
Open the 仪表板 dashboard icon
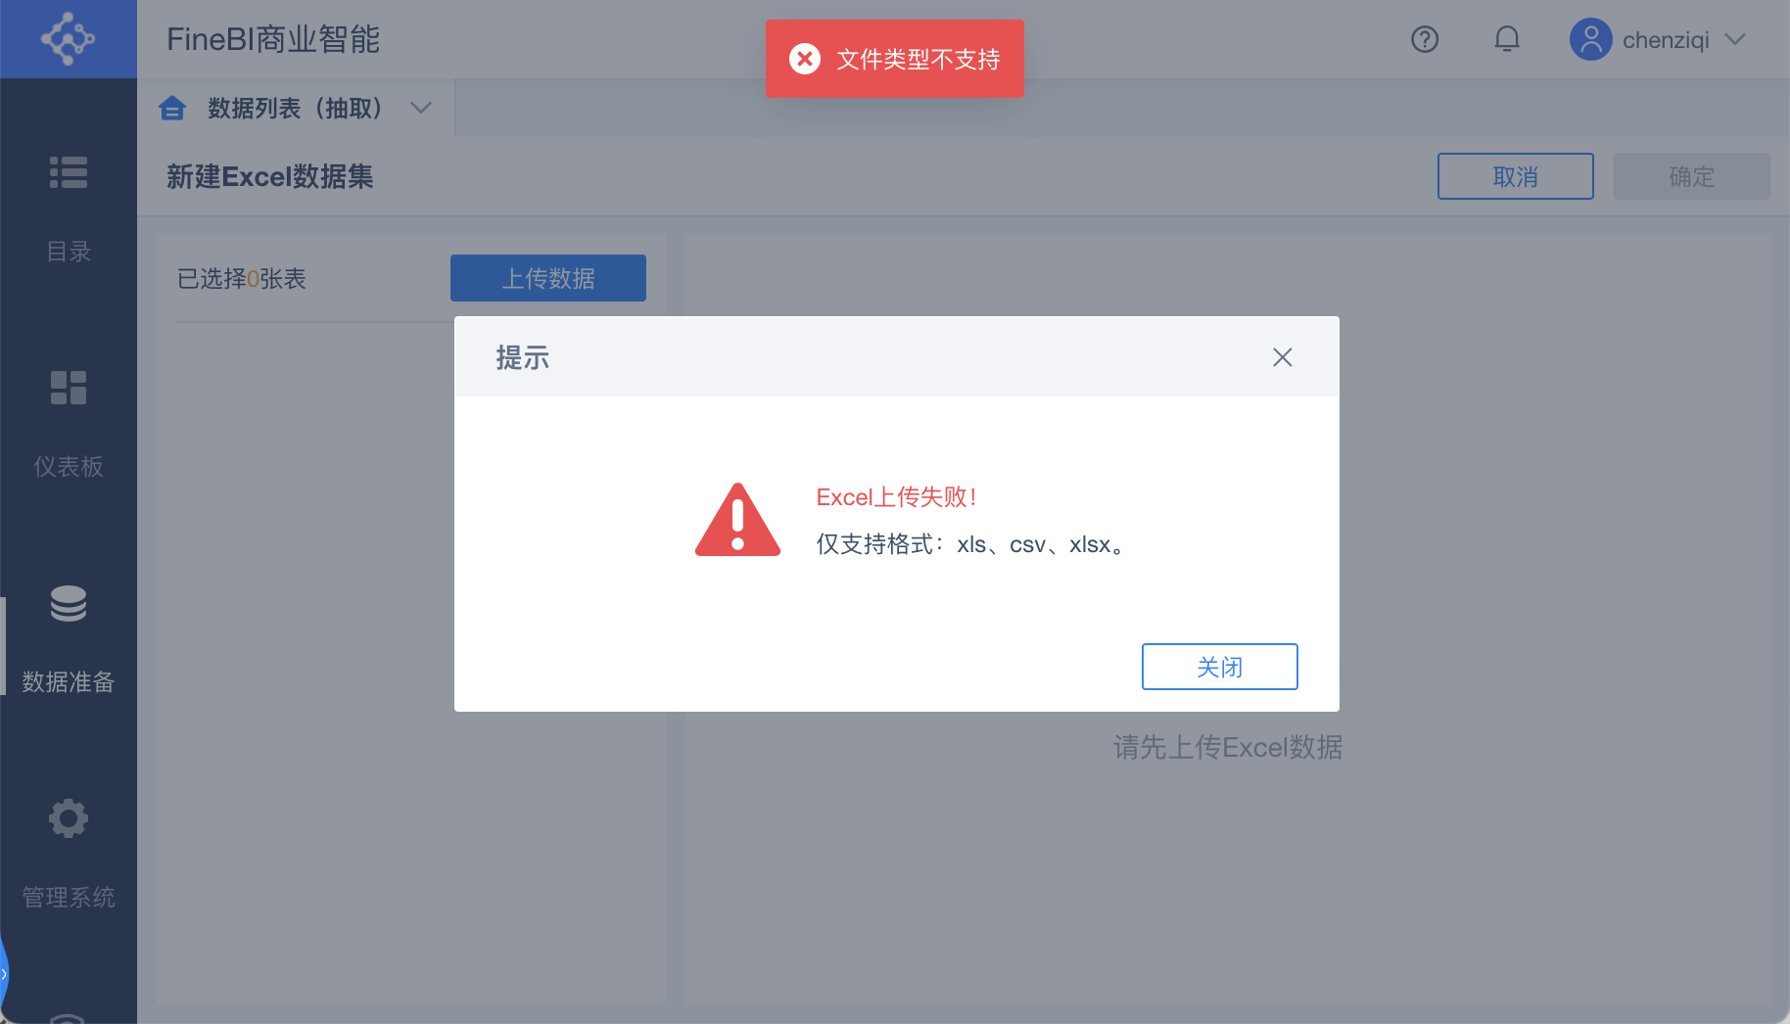point(69,388)
